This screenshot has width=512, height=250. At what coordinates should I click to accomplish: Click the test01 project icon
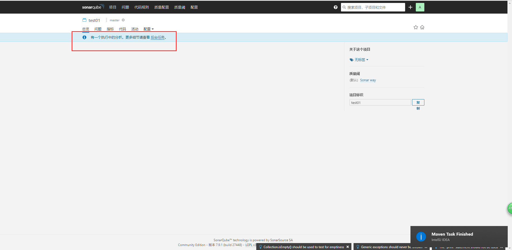point(84,20)
